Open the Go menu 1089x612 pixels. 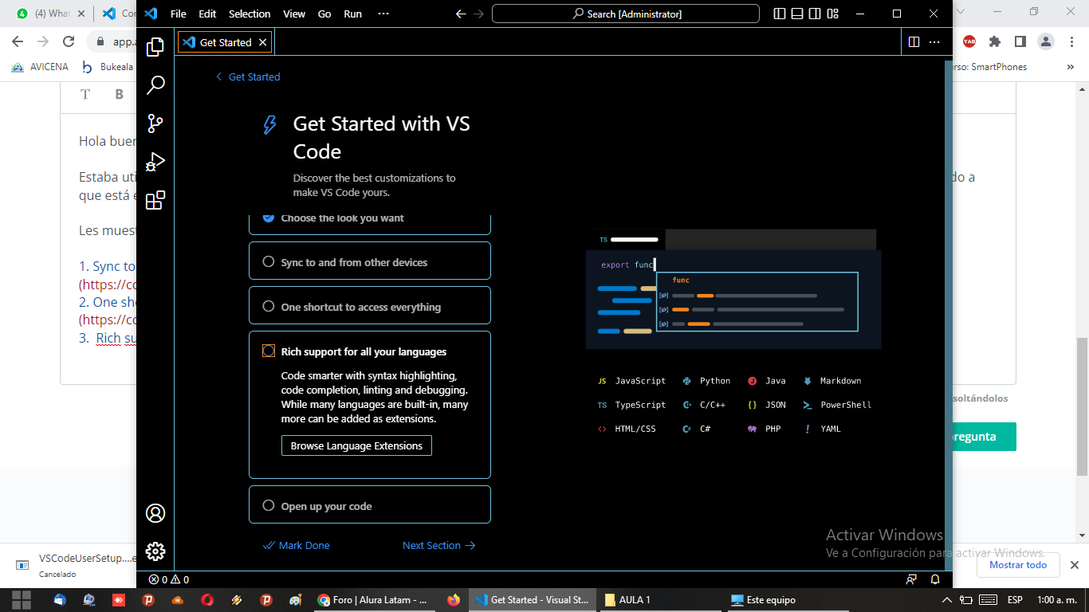324,14
